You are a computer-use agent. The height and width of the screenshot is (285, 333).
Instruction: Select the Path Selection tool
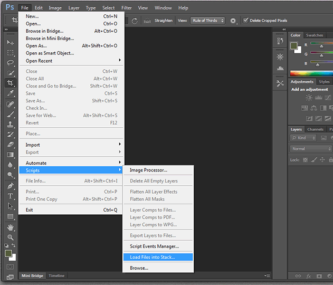[10, 206]
